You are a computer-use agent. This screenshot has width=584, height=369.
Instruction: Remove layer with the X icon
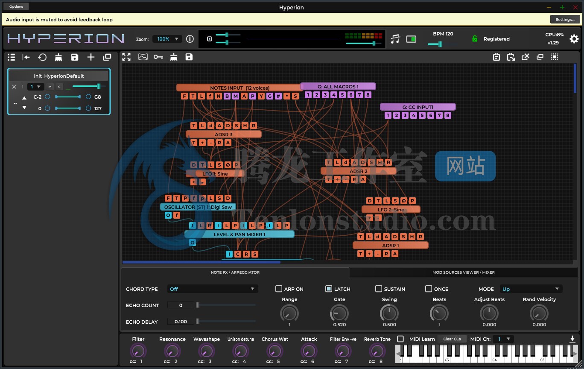point(14,87)
